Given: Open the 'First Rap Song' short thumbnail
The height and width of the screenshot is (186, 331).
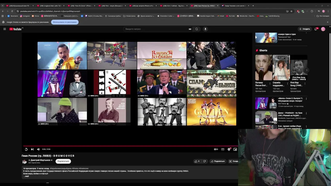Looking at the screenshot, I should 299,68.
